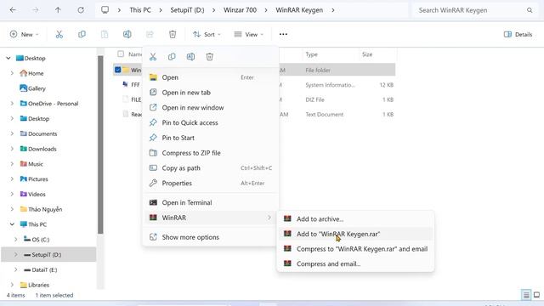Click the PC monitor icon in address bar
The image size is (544, 306).
pyautogui.click(x=105, y=9)
